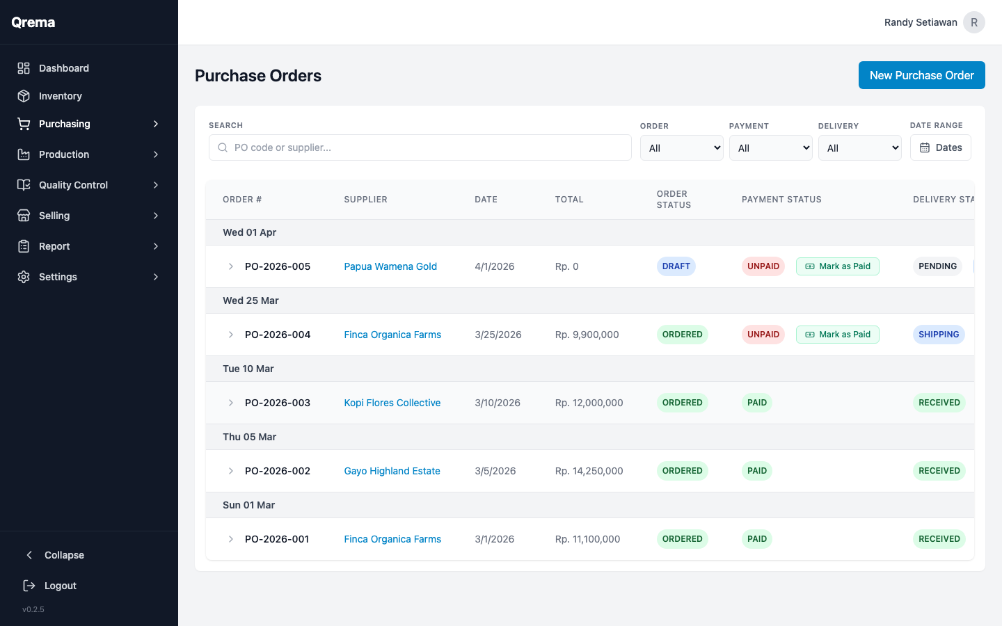Open the Payment filter dropdown
1002x626 pixels.
770,147
